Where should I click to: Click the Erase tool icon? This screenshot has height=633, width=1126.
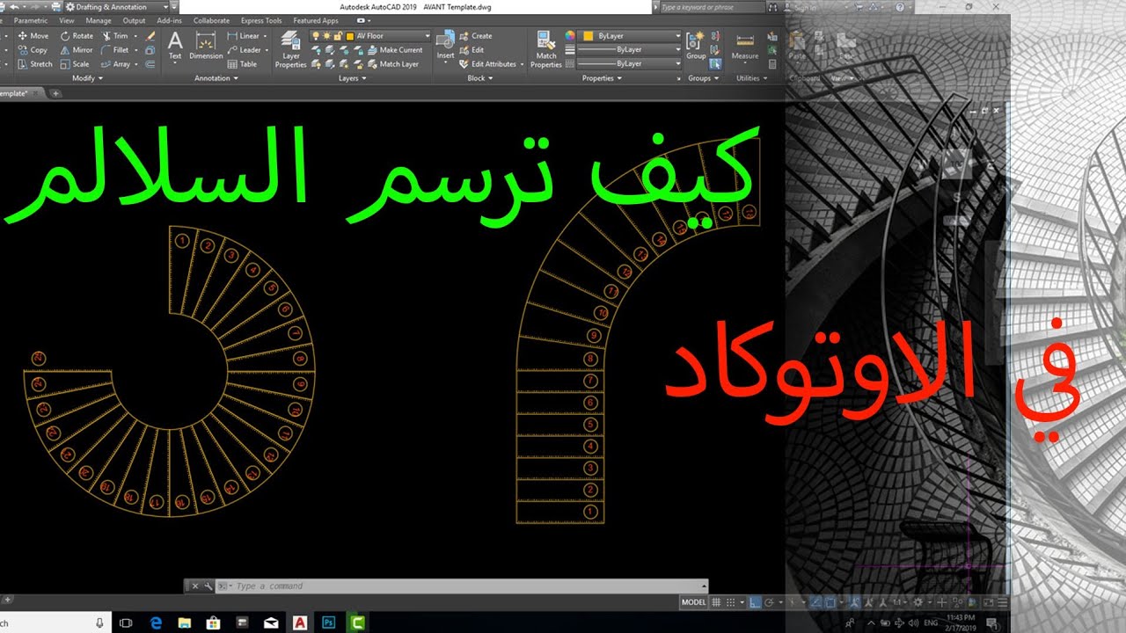150,36
